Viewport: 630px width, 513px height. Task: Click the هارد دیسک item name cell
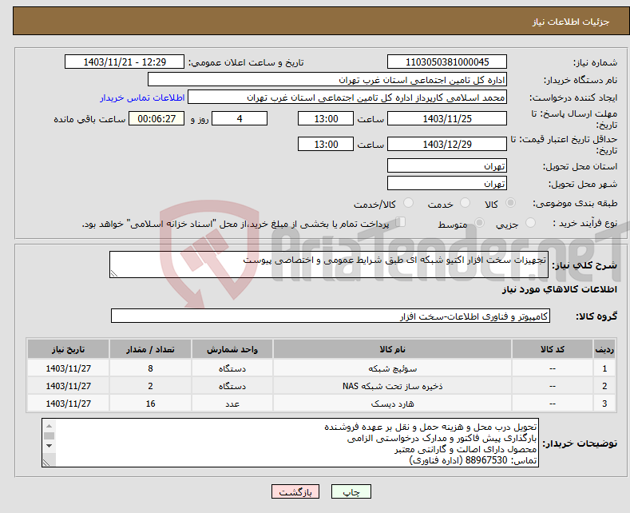392,404
